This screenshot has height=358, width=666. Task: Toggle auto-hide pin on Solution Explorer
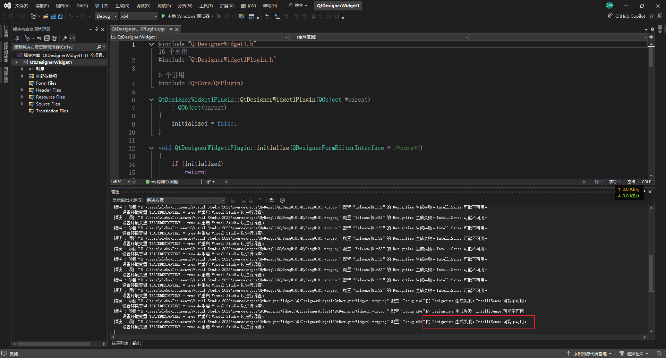(96, 29)
